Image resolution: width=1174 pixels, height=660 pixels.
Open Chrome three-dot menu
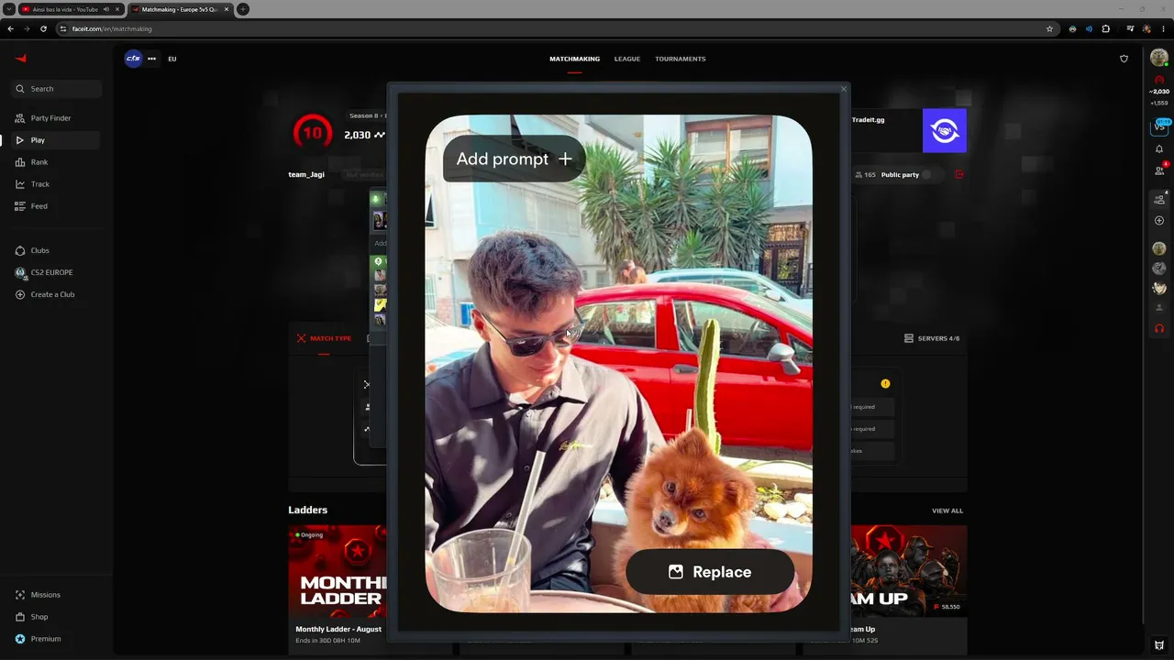(x=1163, y=28)
